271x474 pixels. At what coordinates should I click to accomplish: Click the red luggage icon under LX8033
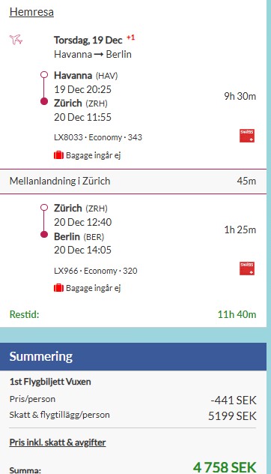(58, 155)
